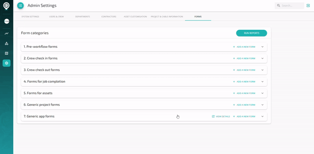Click the 'Form categories' heading
The height and width of the screenshot is (154, 314).
point(35,33)
